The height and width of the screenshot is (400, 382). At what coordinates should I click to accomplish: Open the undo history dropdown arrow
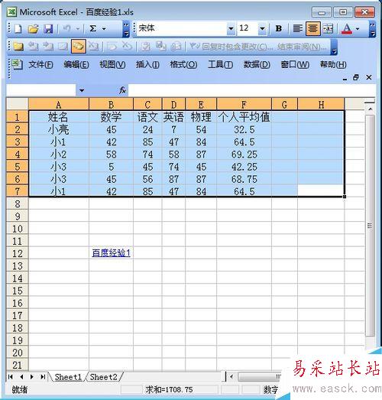[78, 29]
